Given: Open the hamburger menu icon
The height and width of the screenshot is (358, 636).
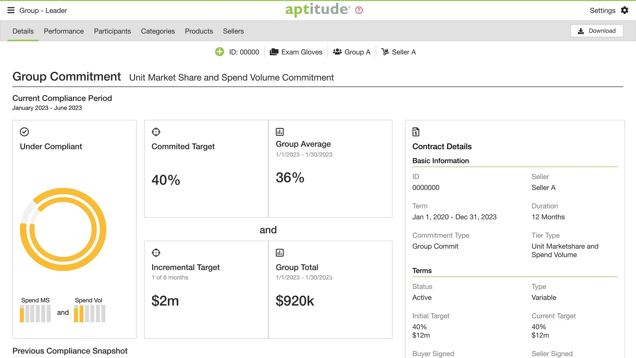Looking at the screenshot, I should click(11, 10).
